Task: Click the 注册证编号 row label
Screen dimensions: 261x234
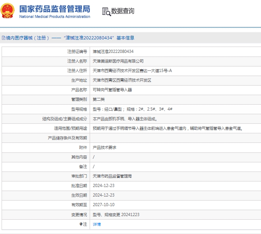Action: [77, 51]
